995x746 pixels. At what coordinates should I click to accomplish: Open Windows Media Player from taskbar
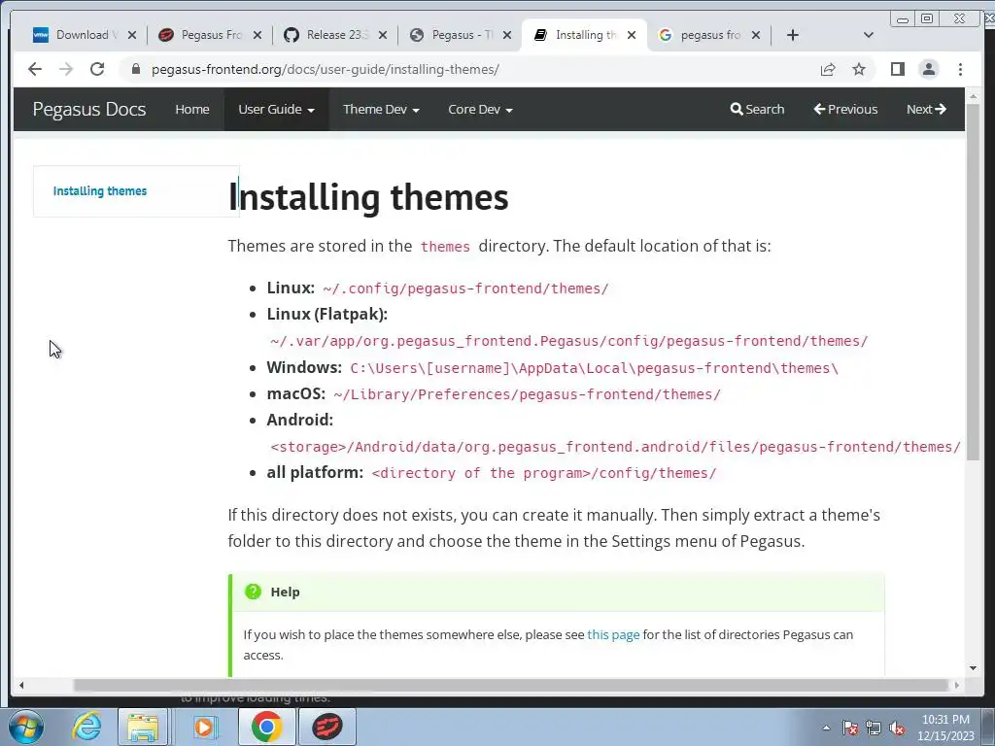pos(204,727)
